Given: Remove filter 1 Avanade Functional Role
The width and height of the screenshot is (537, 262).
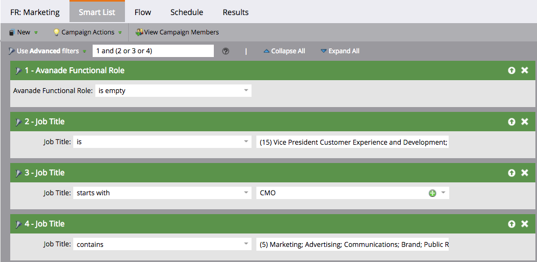Looking at the screenshot, I should [x=525, y=70].
